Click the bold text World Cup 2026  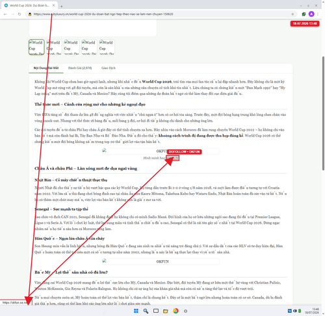[x=157, y=82]
